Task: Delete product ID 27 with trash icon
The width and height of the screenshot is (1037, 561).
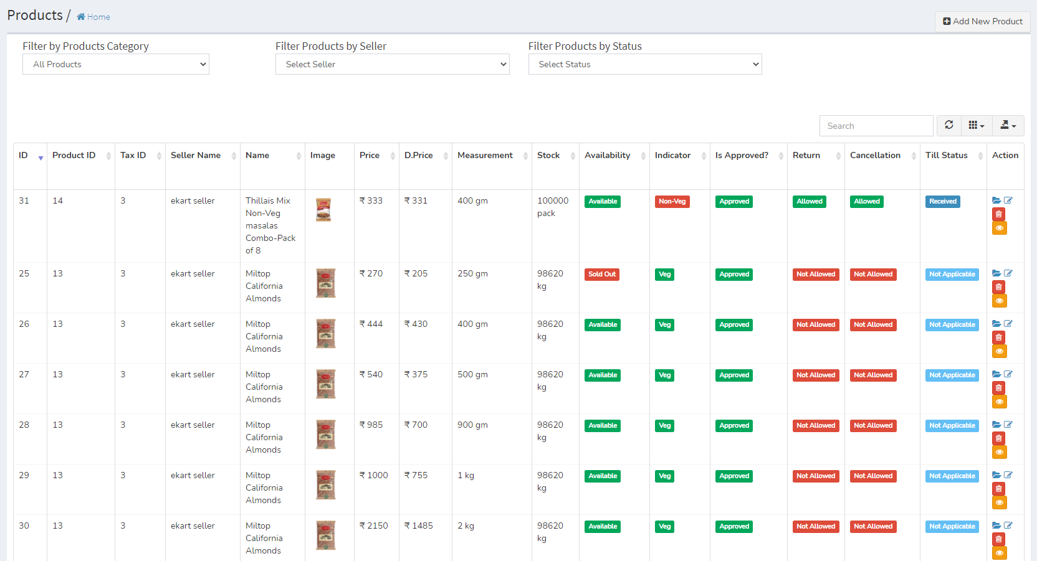Action: coord(999,388)
